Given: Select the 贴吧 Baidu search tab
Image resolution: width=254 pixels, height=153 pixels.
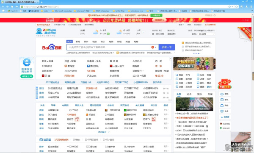Looking at the screenshot, I should (x=119, y=42).
